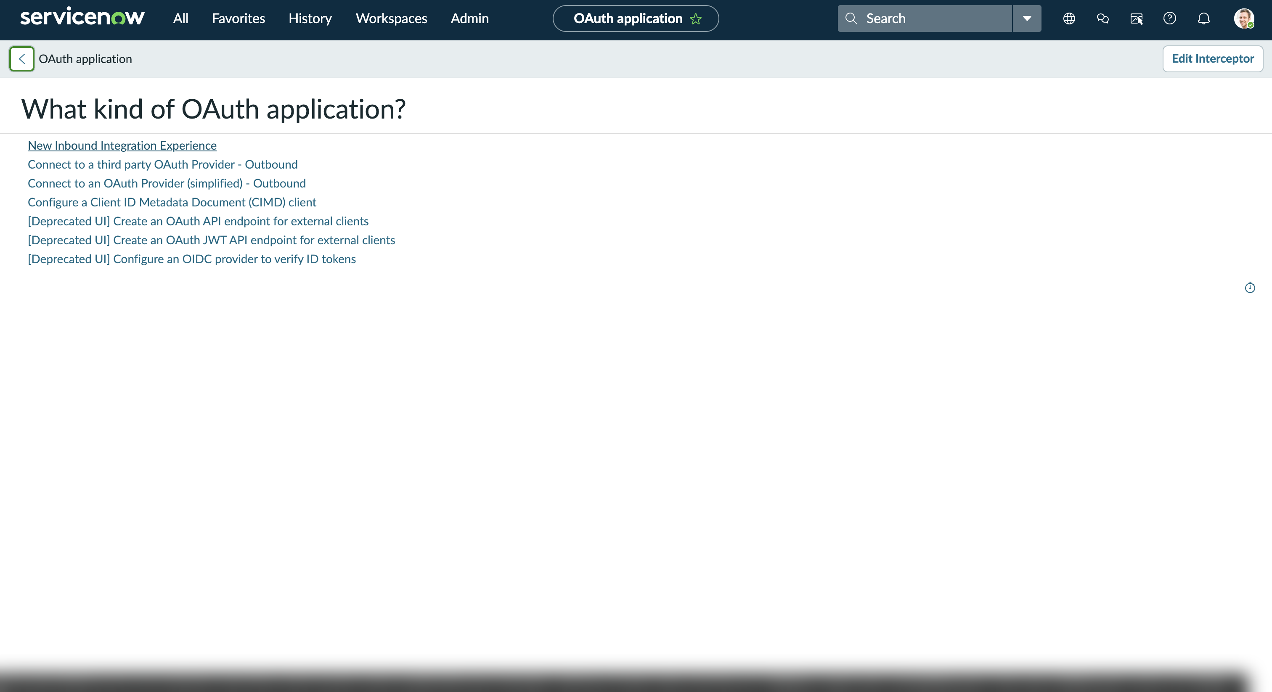Screen dimensions: 1272x692
Task: Open Connect to a third party OAuth Provider link
Action: click(162, 164)
